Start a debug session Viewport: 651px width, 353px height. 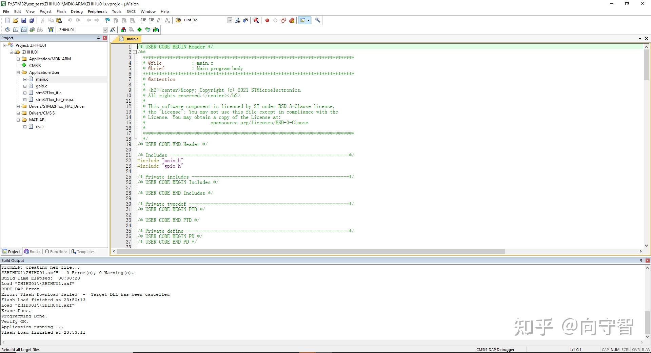point(256,20)
